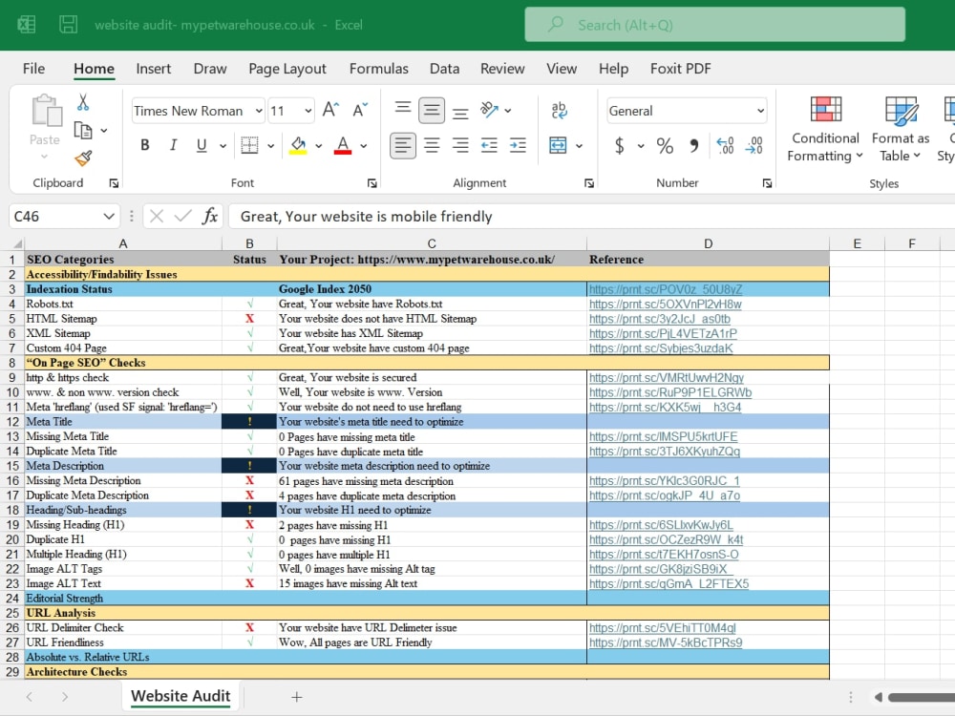Add a new sheet with plus button
The height and width of the screenshot is (716, 955).
[x=297, y=697]
